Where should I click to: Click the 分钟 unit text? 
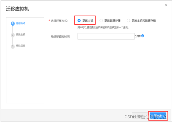(138, 36)
